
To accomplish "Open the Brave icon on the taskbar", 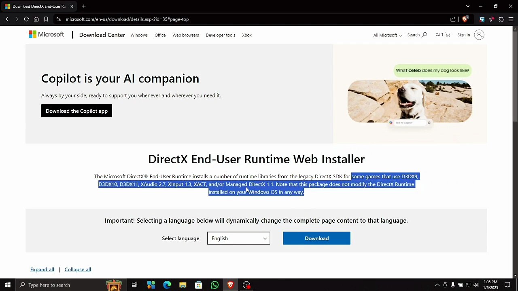I will pos(230,285).
